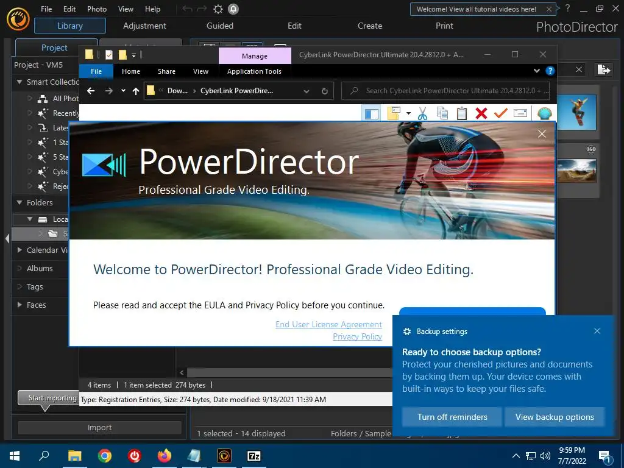Expand the Albums section

19,268
